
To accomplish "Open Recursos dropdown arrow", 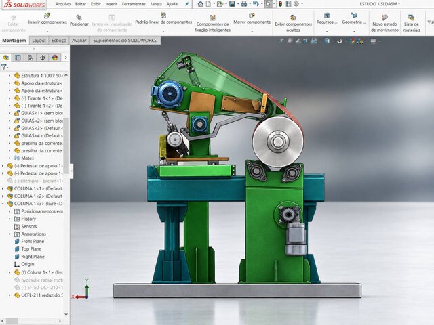I will point(327,31).
